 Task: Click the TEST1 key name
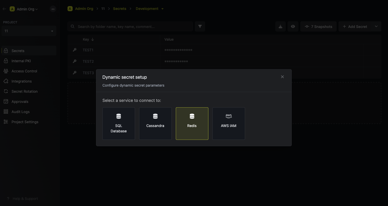(88, 50)
